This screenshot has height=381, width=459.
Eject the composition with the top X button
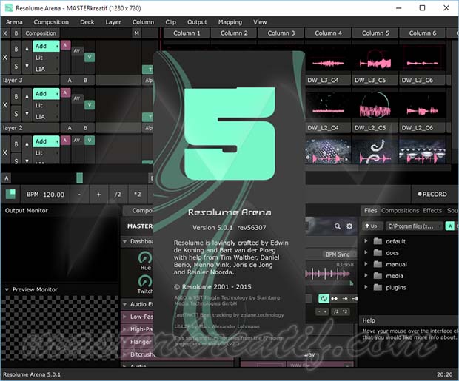pos(5,33)
